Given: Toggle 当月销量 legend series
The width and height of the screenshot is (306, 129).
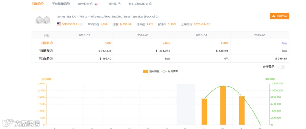Looking at the screenshot, I should (151, 71).
